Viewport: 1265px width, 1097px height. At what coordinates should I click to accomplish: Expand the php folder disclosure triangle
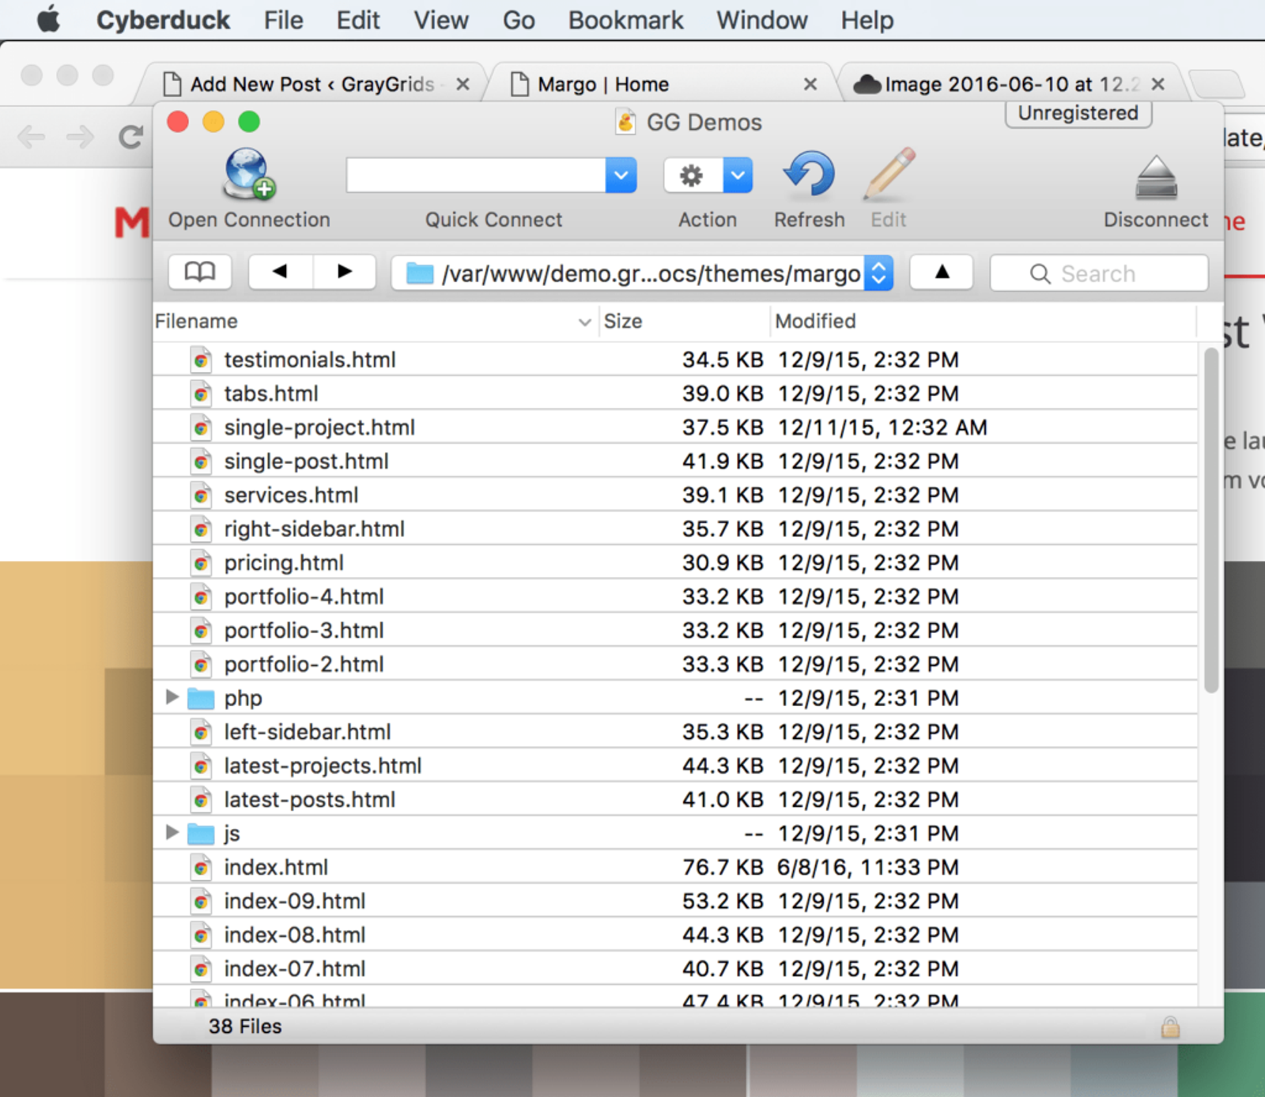coord(172,697)
